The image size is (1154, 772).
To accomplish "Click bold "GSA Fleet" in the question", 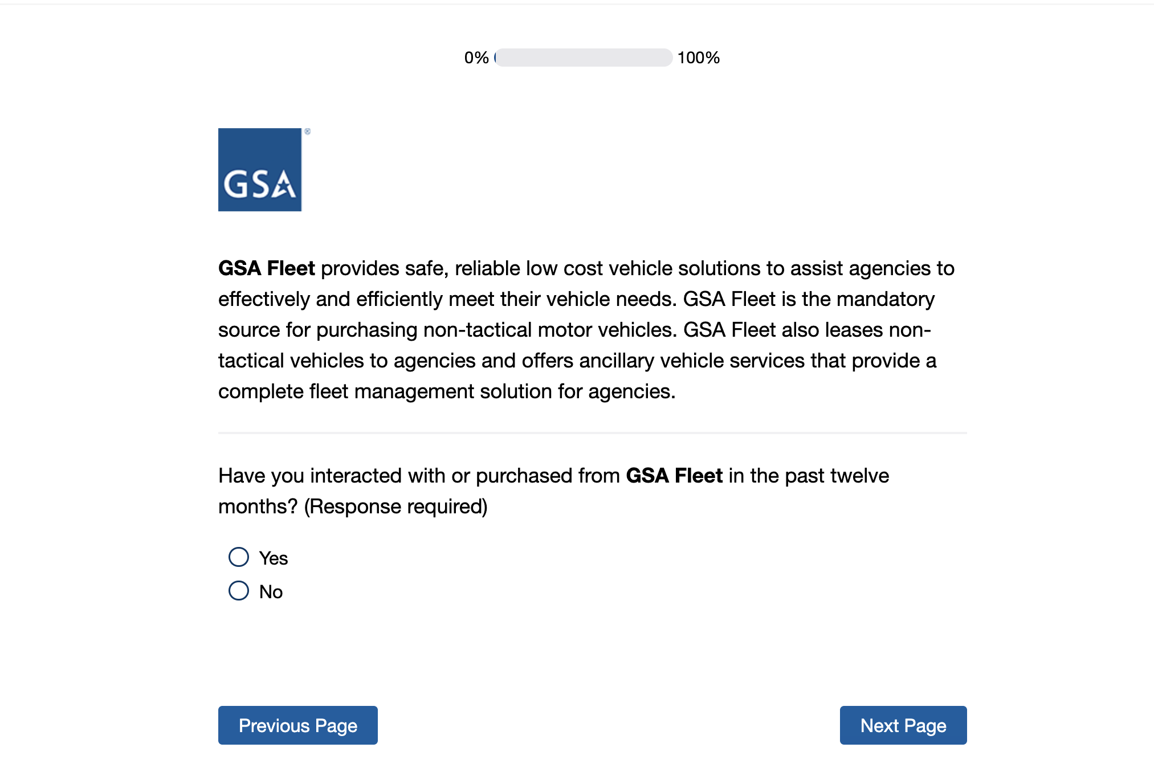I will (674, 476).
